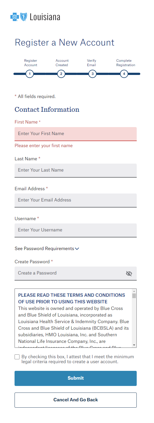Click the terms box scroll down arrow
This screenshot has height=423, width=154.
click(x=134, y=345)
